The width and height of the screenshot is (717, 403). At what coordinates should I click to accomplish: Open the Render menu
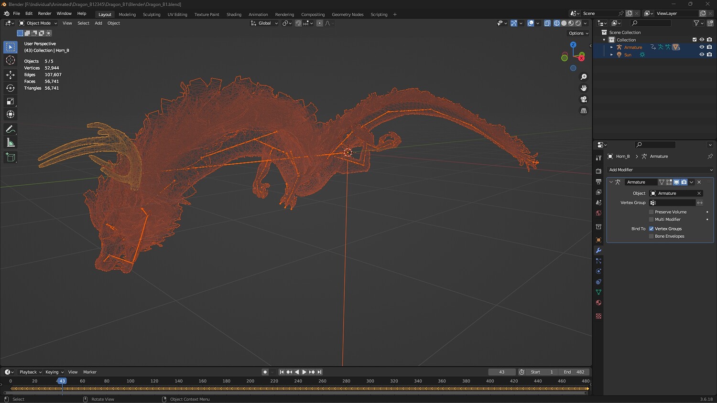coord(44,13)
